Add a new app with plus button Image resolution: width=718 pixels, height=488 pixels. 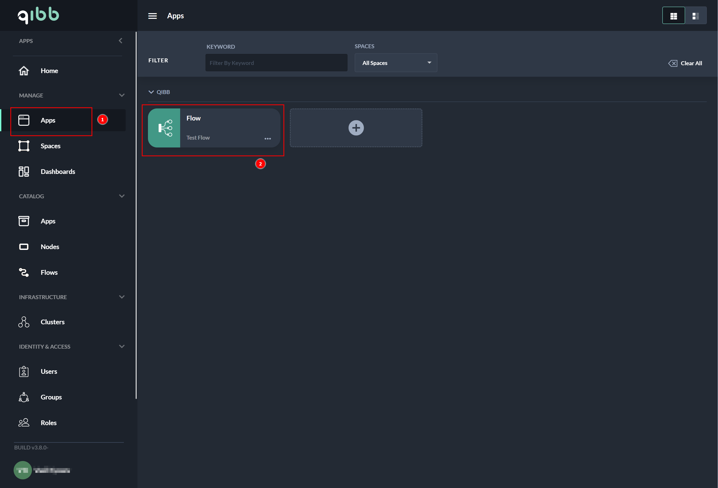356,128
